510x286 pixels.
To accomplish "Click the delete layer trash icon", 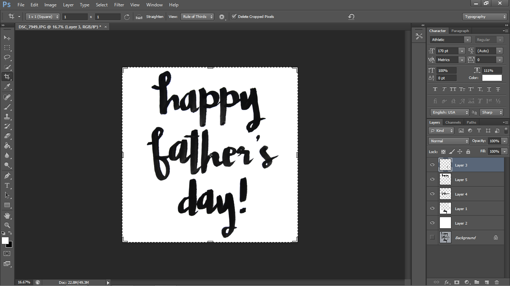I will [497, 282].
